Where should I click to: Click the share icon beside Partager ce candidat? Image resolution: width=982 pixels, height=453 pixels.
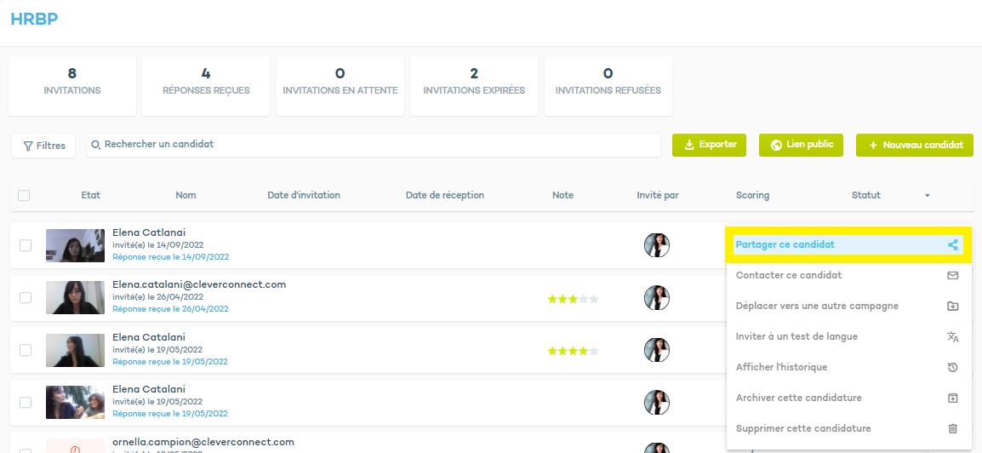[x=952, y=245]
